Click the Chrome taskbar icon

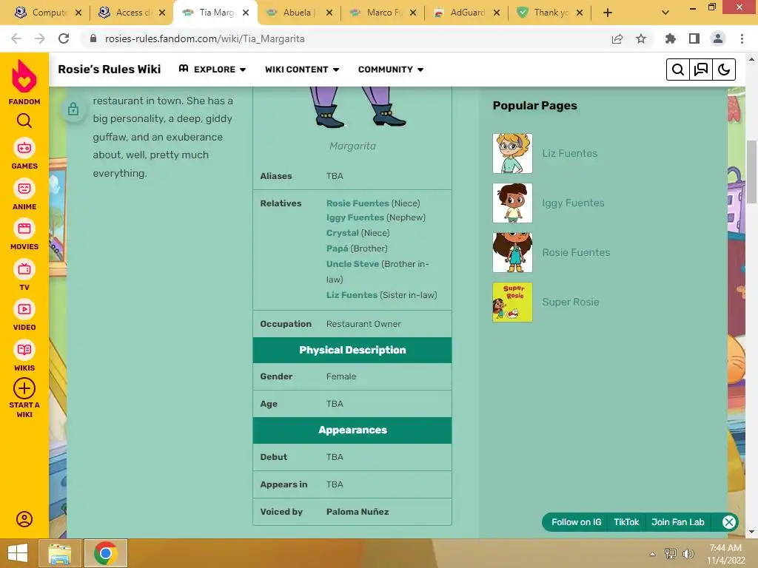pos(106,553)
